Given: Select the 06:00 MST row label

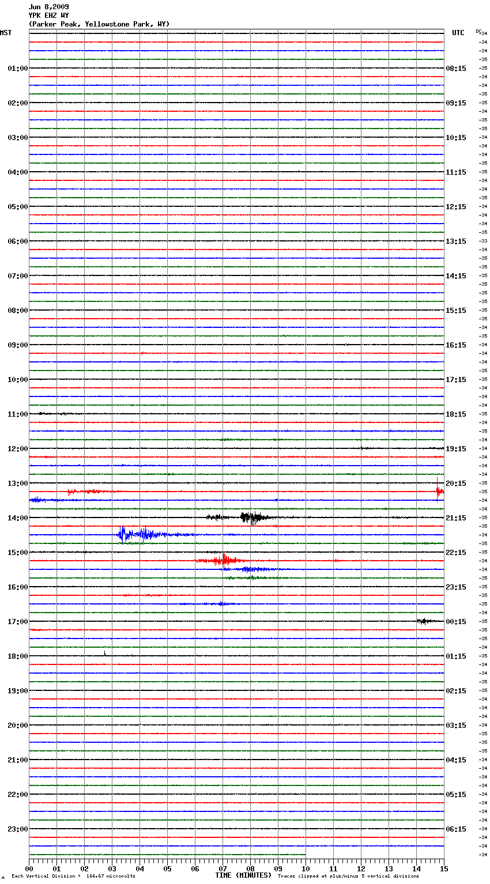Looking at the screenshot, I should [x=18, y=241].
